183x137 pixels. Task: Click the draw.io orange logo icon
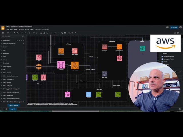click(3, 28)
